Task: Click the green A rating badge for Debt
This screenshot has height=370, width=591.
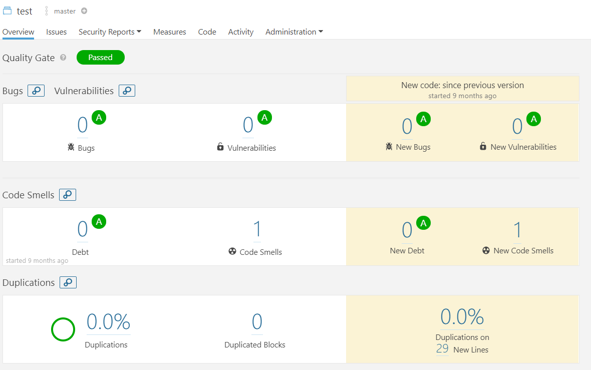Action: pos(99,222)
